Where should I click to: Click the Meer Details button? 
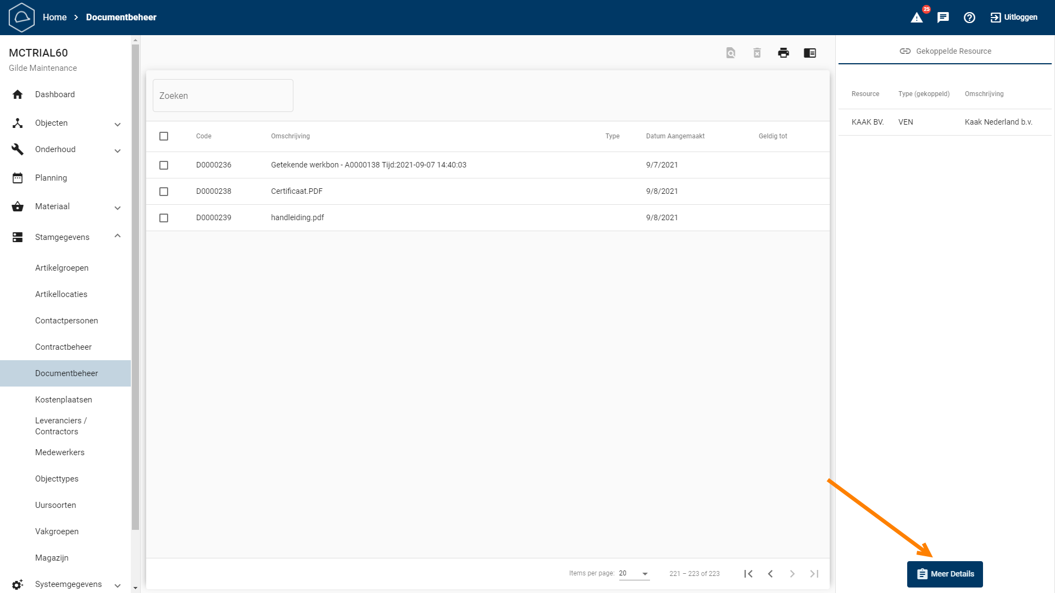[945, 574]
